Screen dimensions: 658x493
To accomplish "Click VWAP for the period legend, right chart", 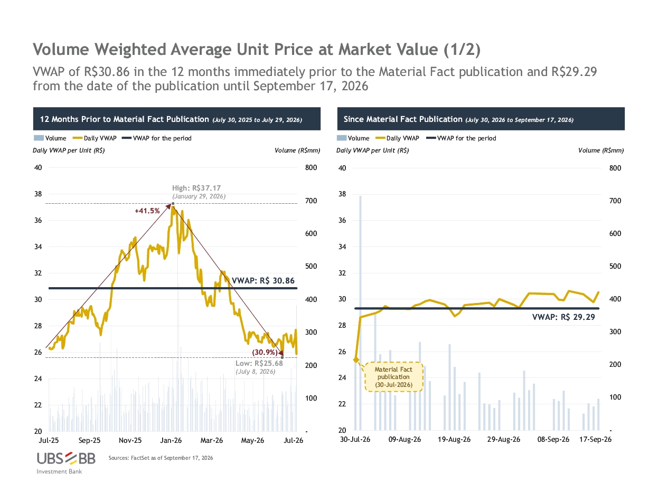I will [462, 138].
